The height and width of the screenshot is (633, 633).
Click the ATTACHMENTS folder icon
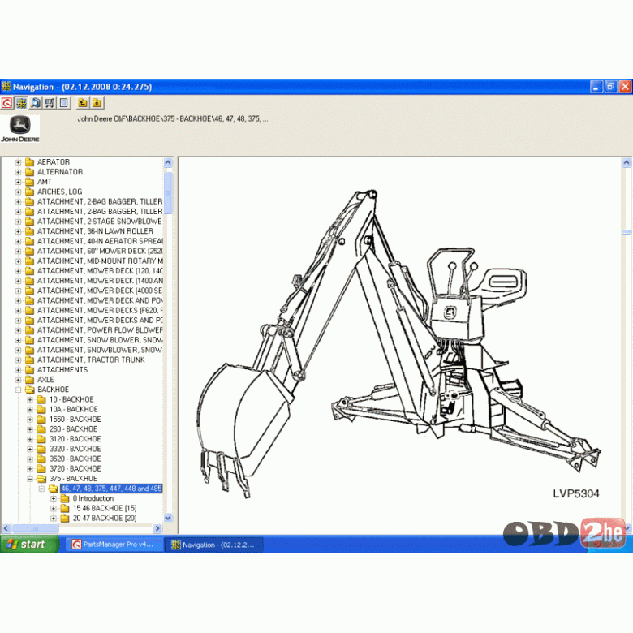tap(29, 370)
